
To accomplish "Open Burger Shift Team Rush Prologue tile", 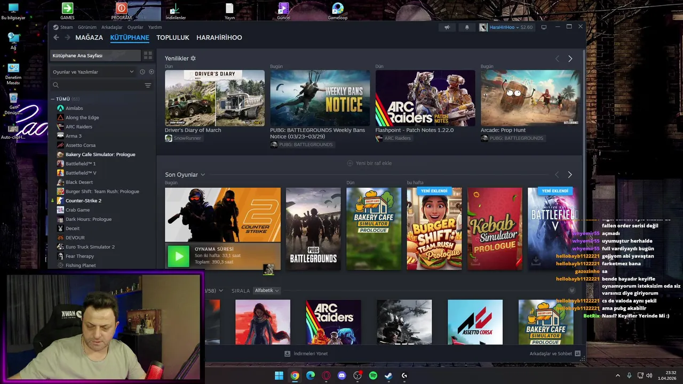I will 434,228.
